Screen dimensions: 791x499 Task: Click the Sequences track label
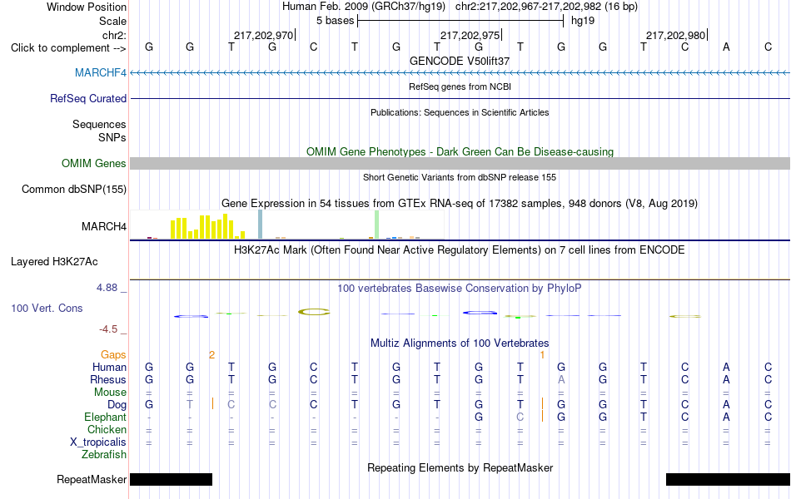(99, 124)
